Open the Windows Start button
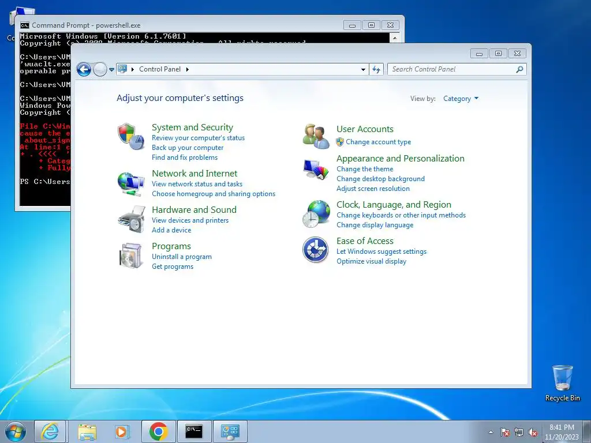This screenshot has width=591, height=443. tap(16, 431)
